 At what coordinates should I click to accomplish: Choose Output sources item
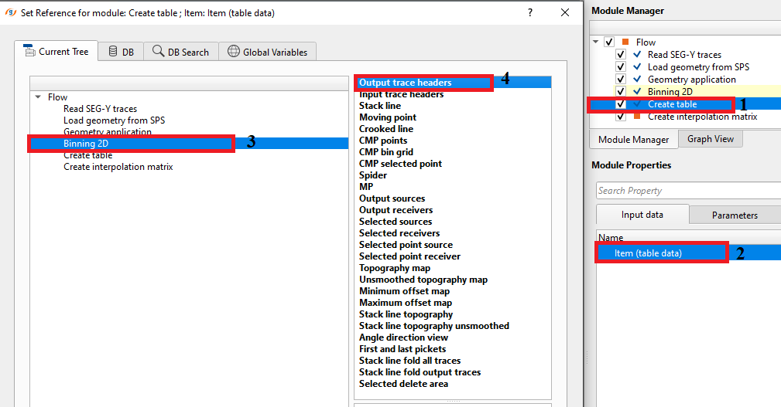[x=392, y=198]
